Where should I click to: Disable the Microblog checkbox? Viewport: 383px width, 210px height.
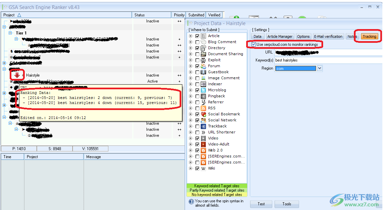pos(197,90)
